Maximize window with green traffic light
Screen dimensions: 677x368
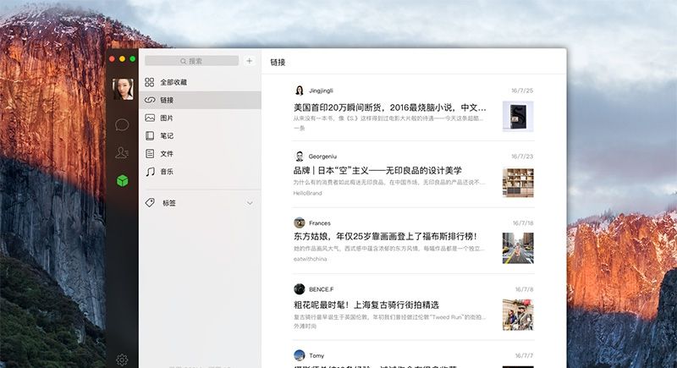(133, 58)
